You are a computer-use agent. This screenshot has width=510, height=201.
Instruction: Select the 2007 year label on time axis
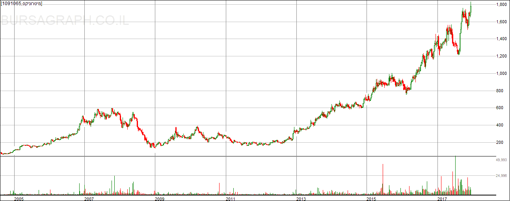89,198
